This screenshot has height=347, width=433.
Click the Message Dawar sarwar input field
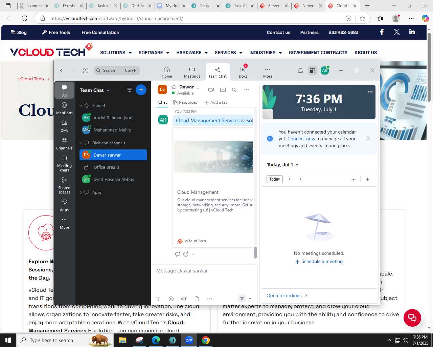tap(204, 271)
